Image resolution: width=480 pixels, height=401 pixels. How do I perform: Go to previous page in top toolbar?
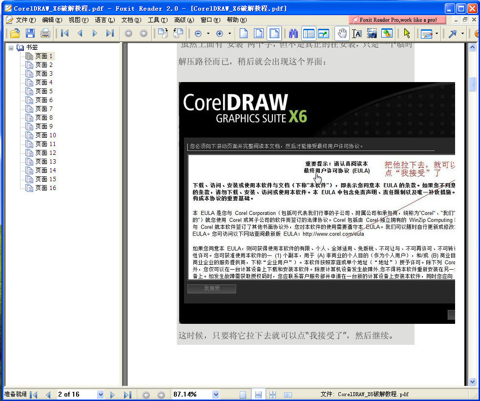pos(80,33)
